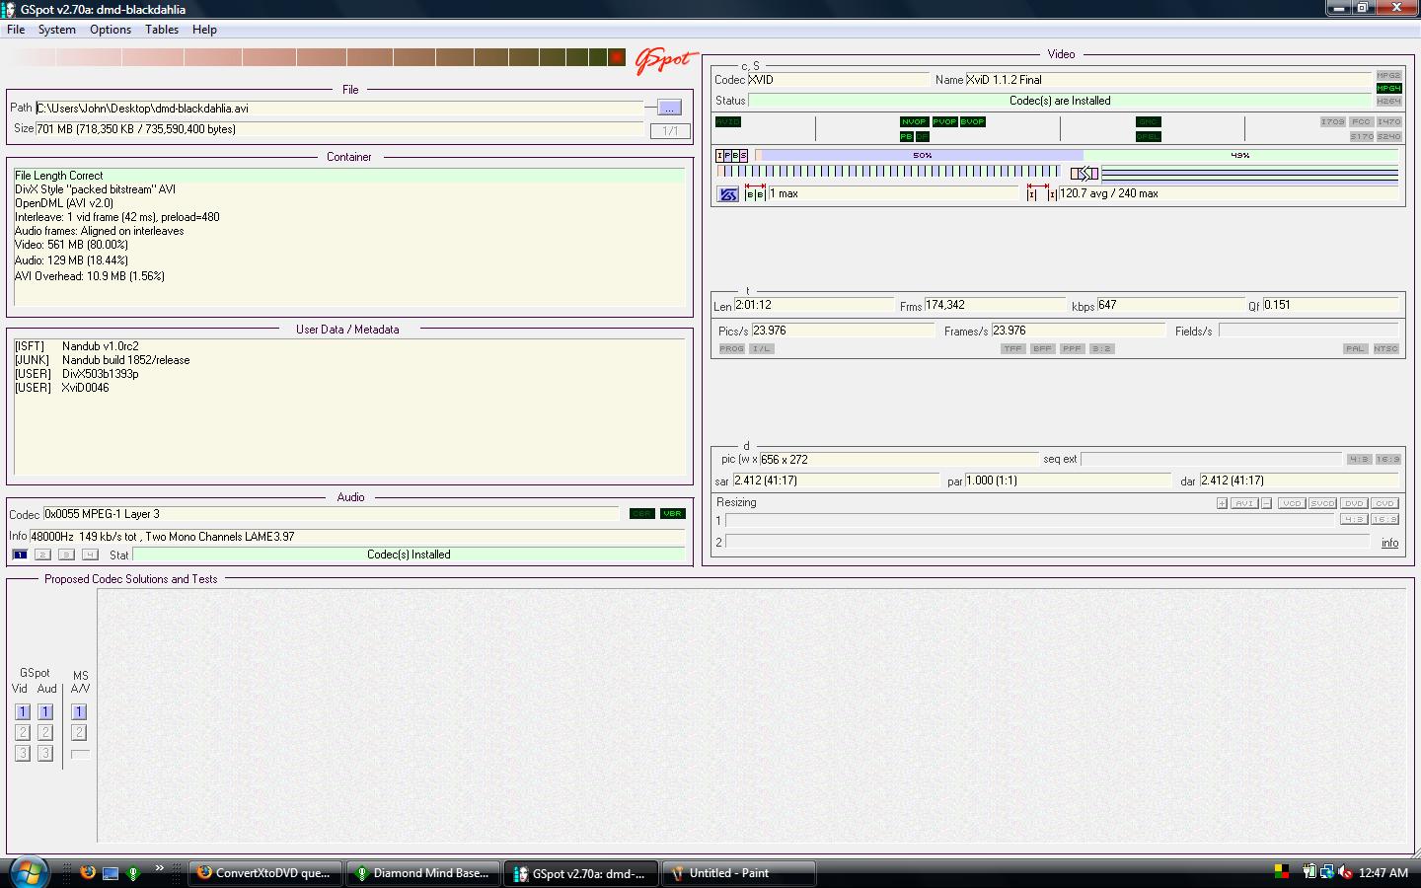Open the Options menu
This screenshot has width=1421, height=888.
[111, 30]
